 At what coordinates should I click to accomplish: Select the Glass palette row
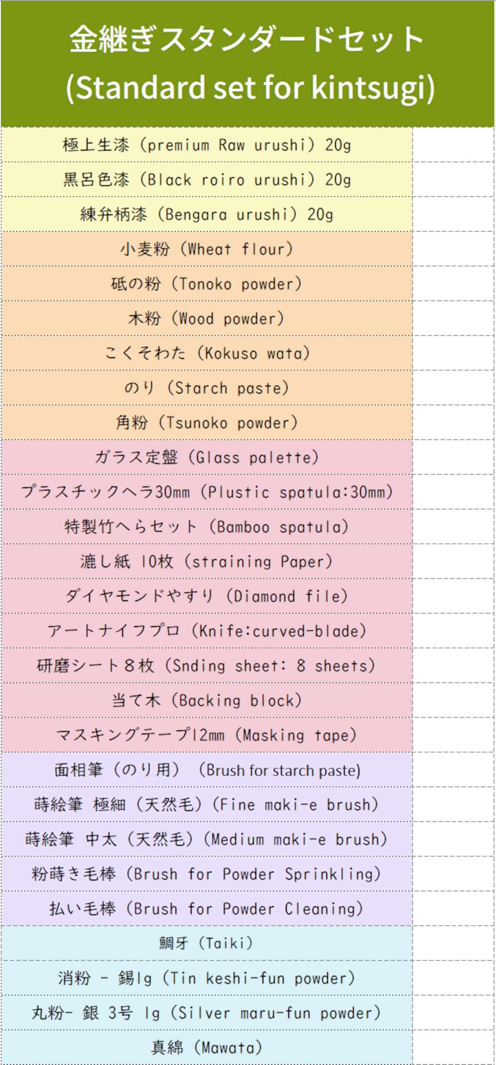(x=207, y=457)
